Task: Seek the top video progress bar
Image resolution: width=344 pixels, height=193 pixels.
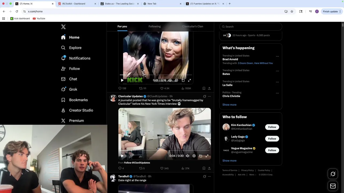Action: 156,75
